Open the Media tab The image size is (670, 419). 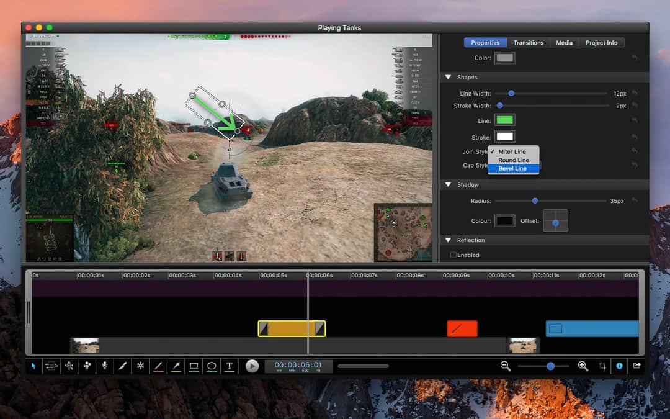click(564, 42)
